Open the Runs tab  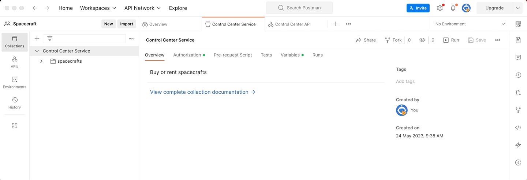[x=318, y=55]
